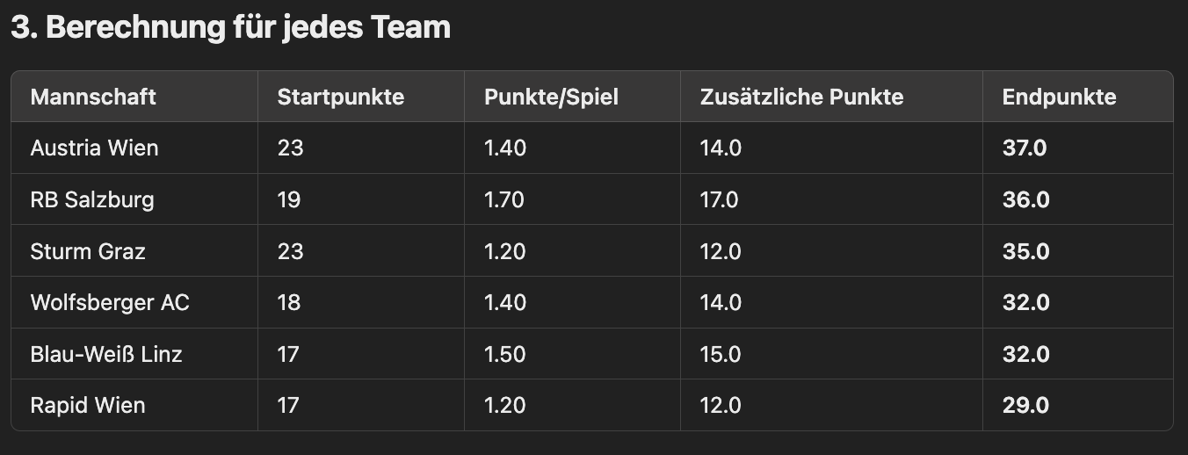Click the Startpunkte column header
The image size is (1188, 455).
[x=341, y=97]
